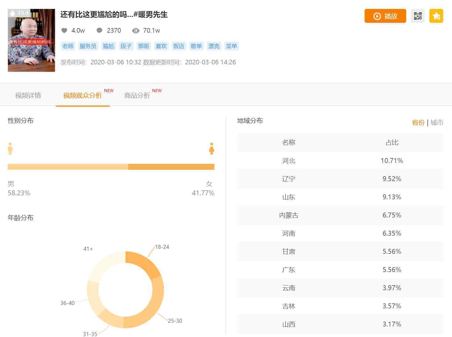Click the male figure icon
The image size is (452, 337).
10,148
